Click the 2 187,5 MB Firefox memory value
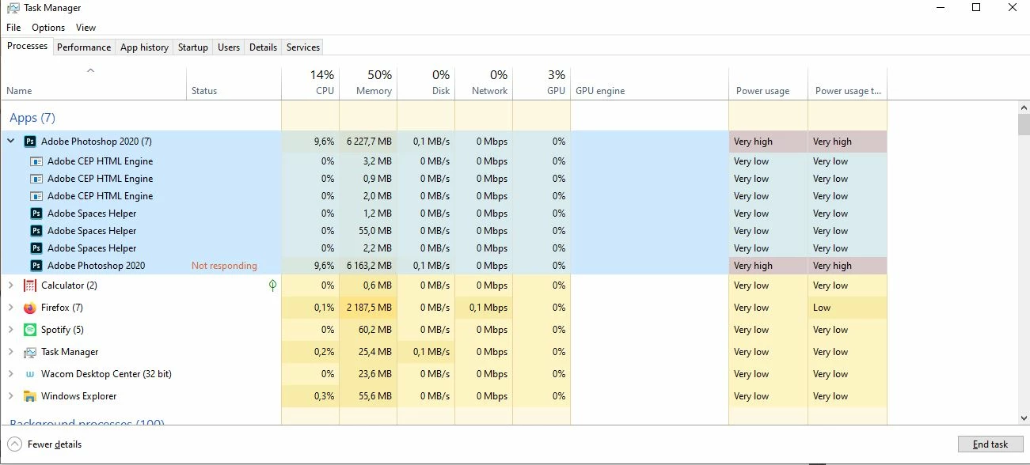1030x465 pixels. pos(369,308)
